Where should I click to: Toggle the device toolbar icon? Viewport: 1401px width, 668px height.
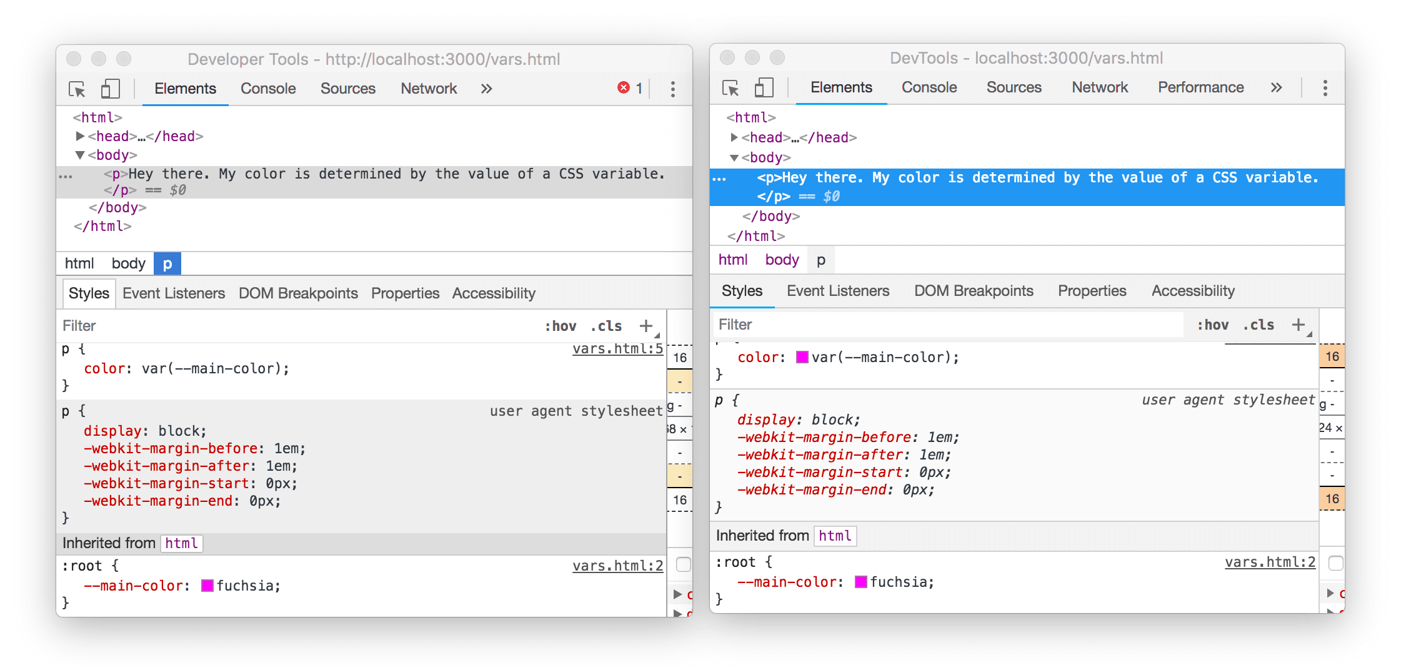(x=110, y=89)
